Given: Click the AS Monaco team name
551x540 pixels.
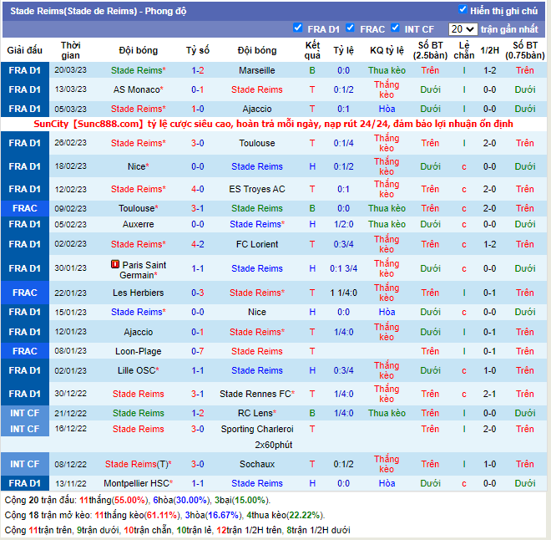Looking at the screenshot, I should point(135,89).
